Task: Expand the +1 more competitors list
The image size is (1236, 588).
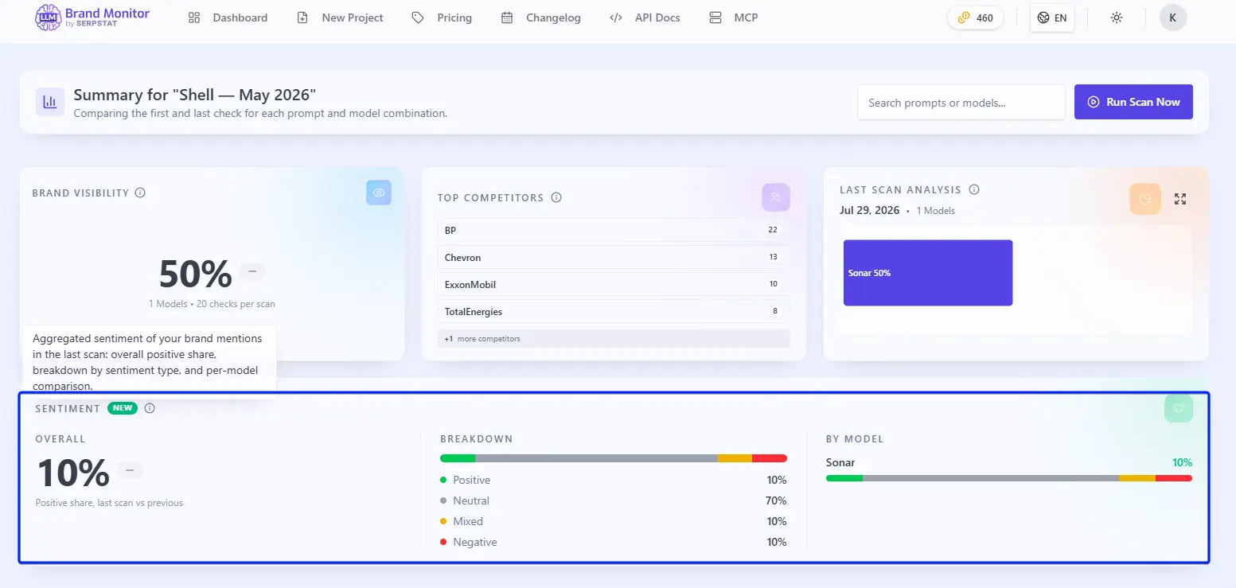Action: pyautogui.click(x=614, y=338)
